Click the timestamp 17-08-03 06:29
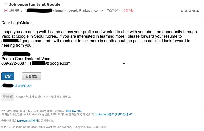 [x=190, y=11]
